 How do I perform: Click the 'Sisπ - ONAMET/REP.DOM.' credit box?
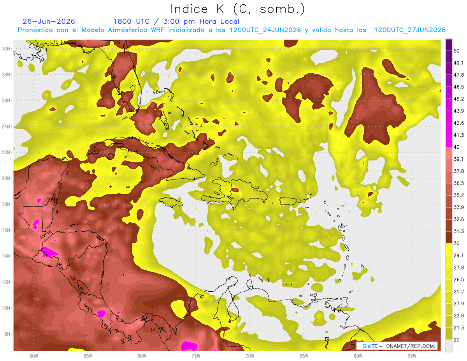(x=397, y=346)
